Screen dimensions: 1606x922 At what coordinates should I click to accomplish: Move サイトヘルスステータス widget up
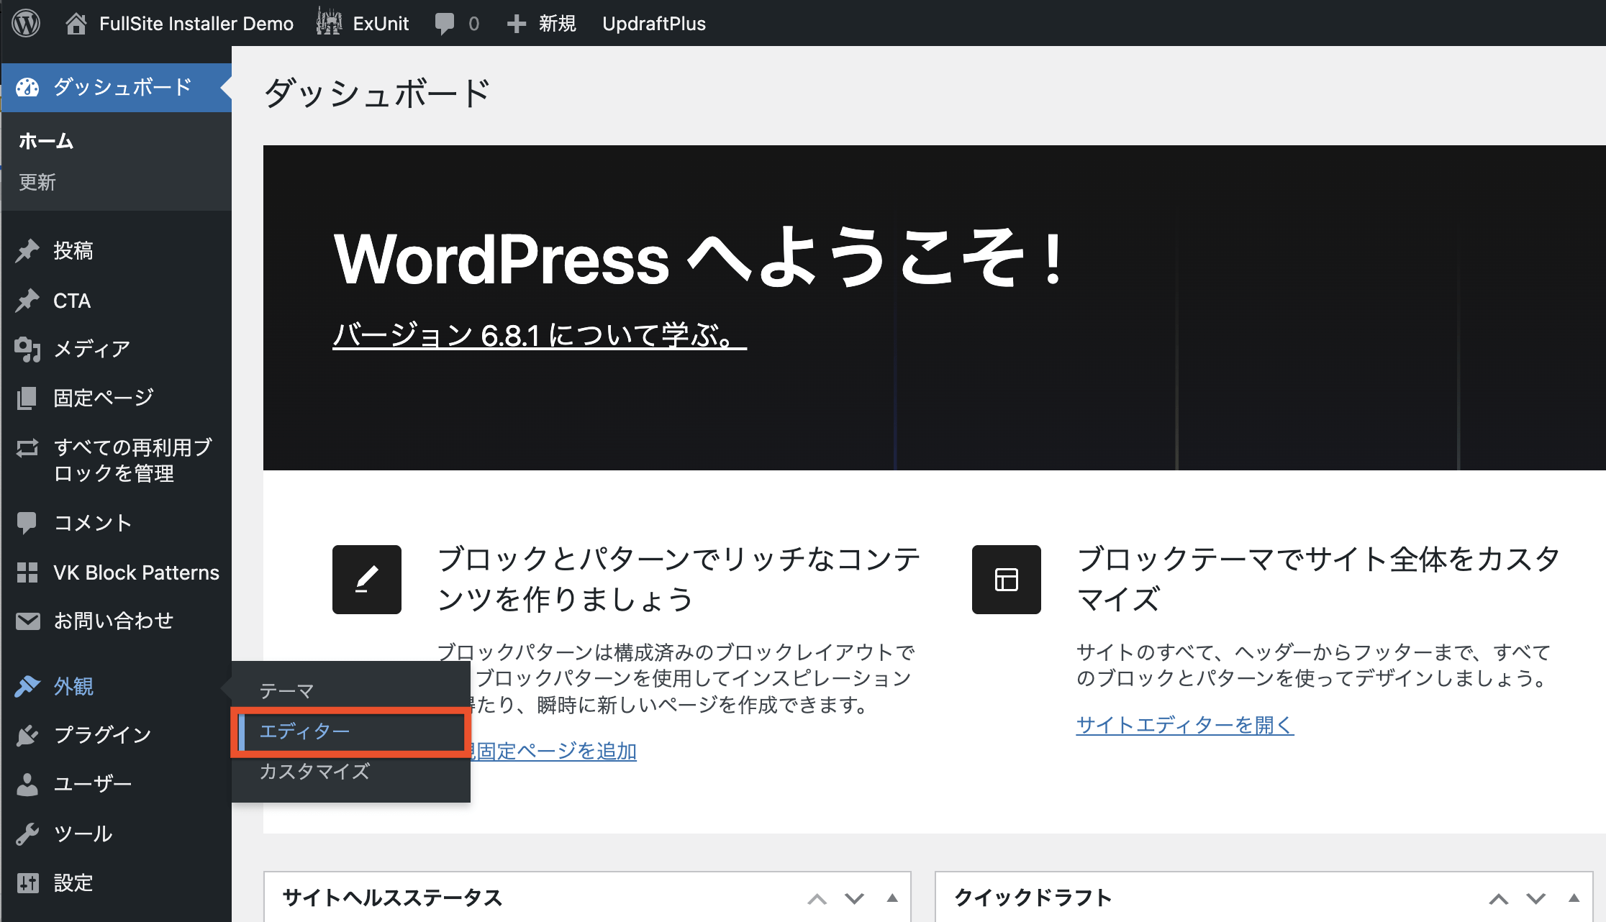coord(817,898)
